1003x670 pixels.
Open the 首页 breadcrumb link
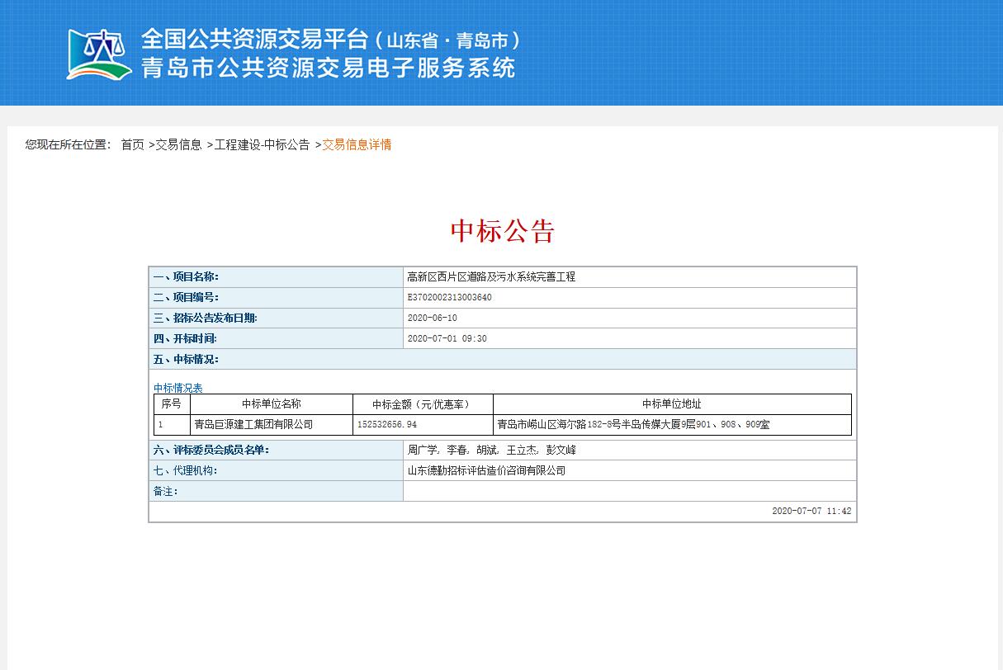(132, 145)
